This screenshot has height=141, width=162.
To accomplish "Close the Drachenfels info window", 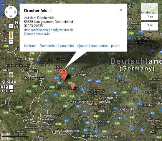I will (121, 10).
